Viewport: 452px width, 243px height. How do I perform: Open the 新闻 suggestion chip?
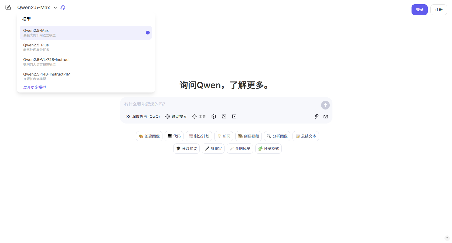click(224, 136)
